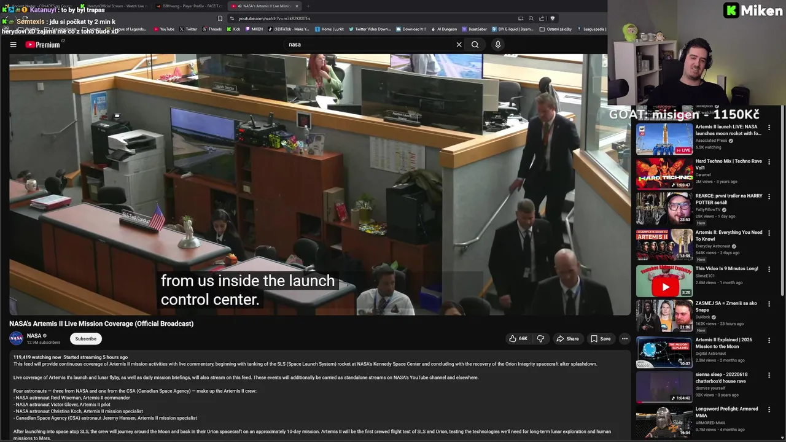Open This Video Is 9 Minutes Long thumbnail

click(664, 281)
